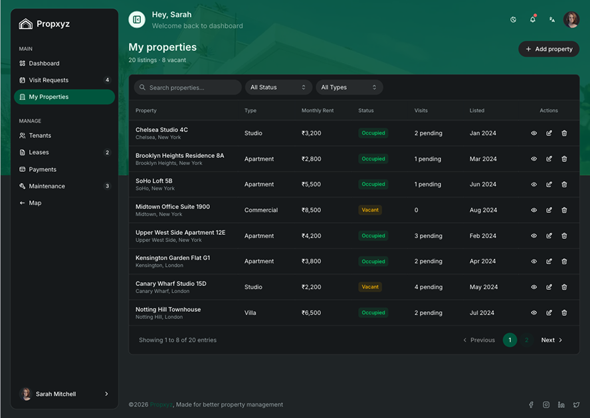Image resolution: width=590 pixels, height=418 pixels.
Task: Click the Status column header
Action: pos(365,111)
